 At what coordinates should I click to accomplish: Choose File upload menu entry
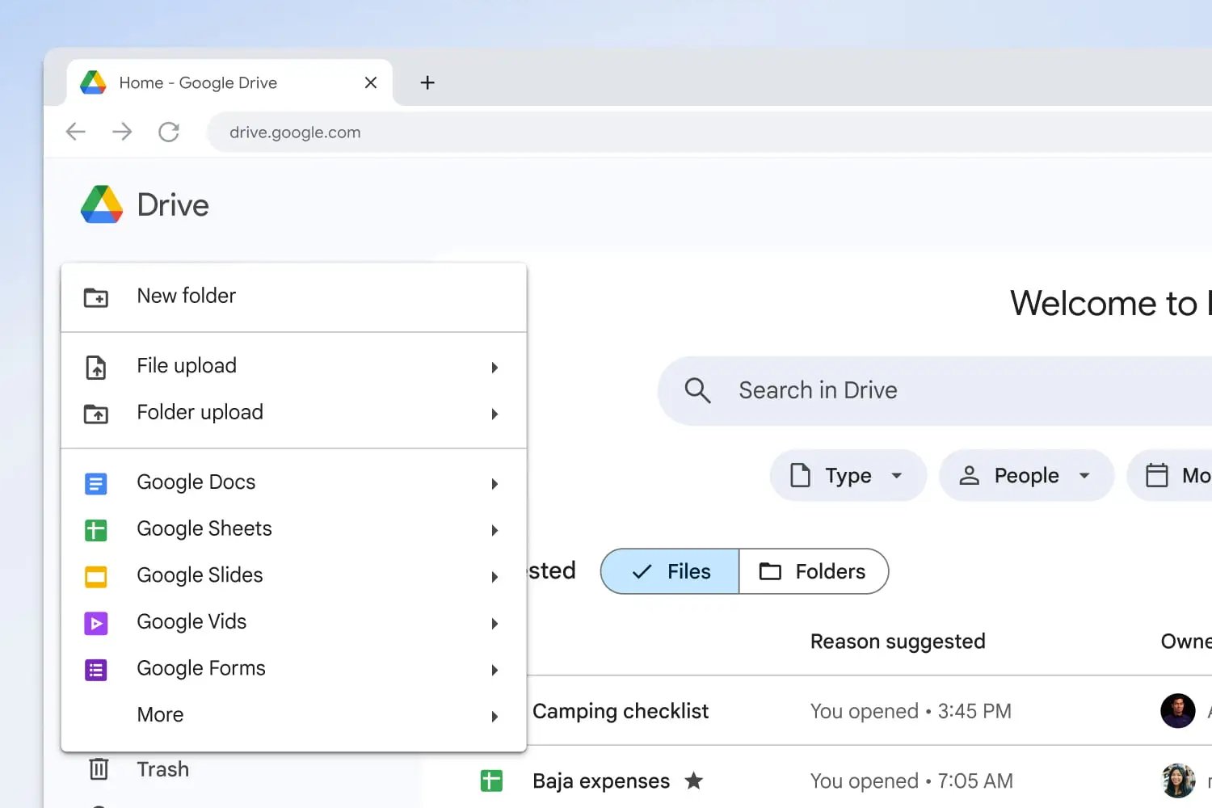tap(294, 367)
